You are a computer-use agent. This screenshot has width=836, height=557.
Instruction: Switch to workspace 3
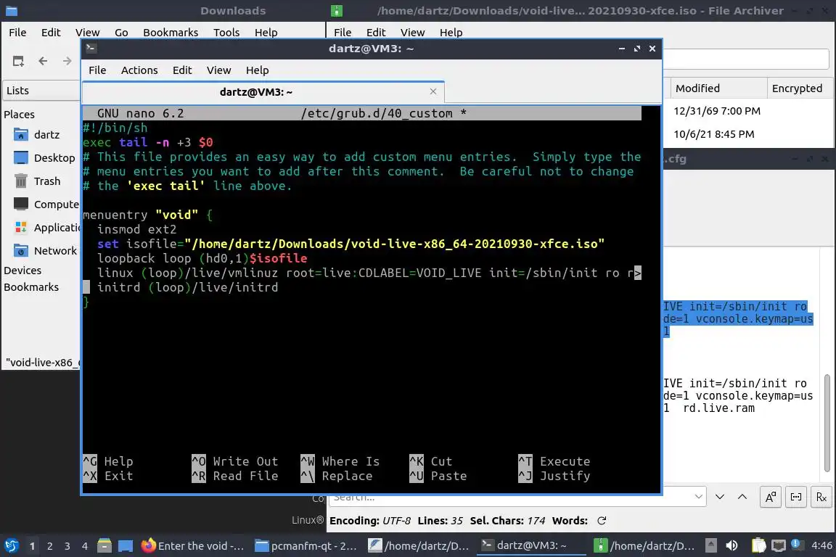click(67, 546)
